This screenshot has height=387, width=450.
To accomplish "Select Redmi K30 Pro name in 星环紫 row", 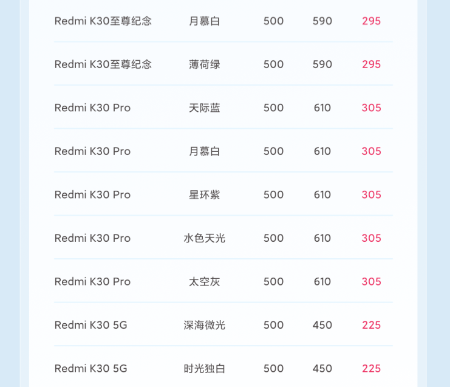I will click(x=92, y=195).
